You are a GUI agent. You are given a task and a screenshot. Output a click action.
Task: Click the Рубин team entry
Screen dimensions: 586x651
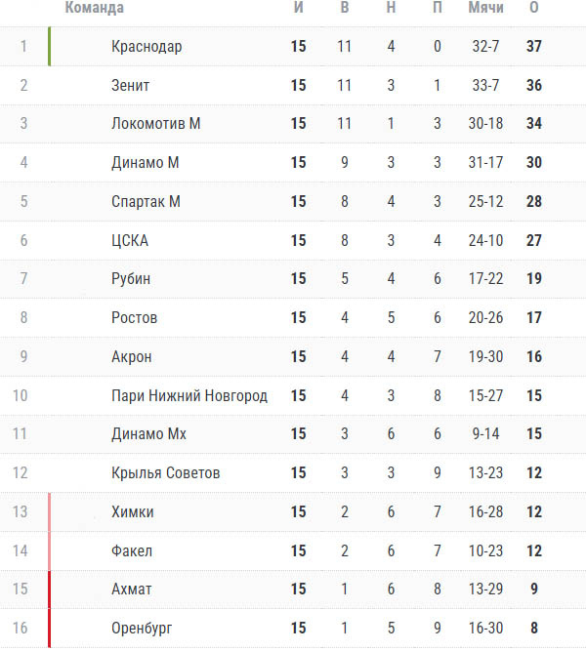pos(131,278)
